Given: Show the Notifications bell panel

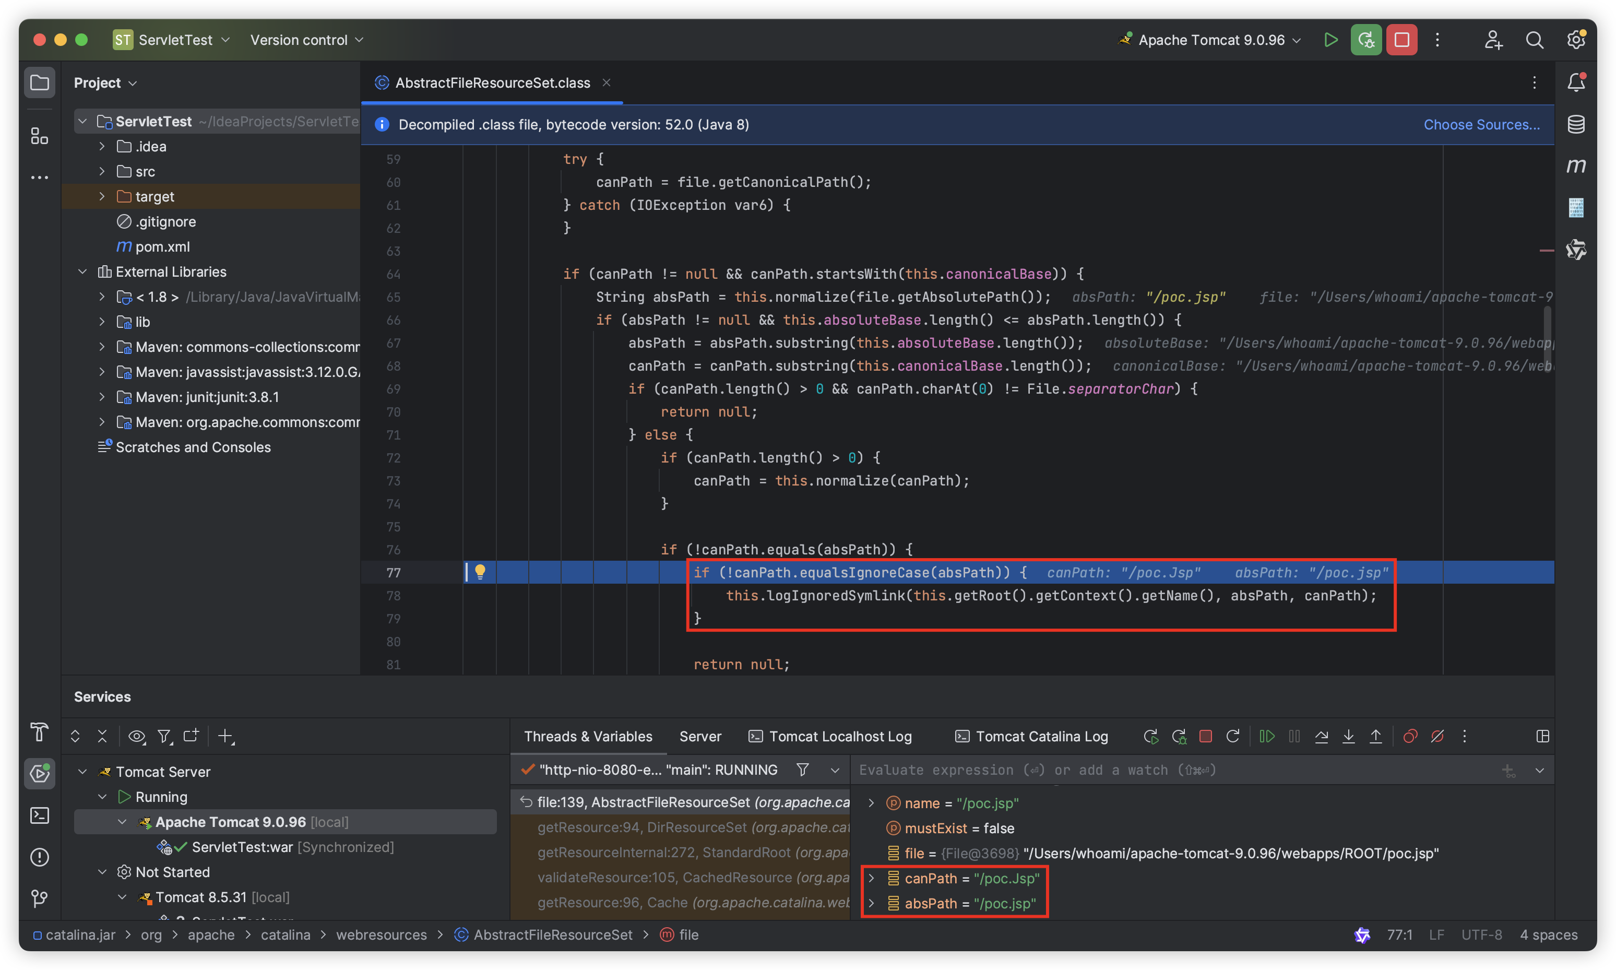Looking at the screenshot, I should [x=1576, y=82].
